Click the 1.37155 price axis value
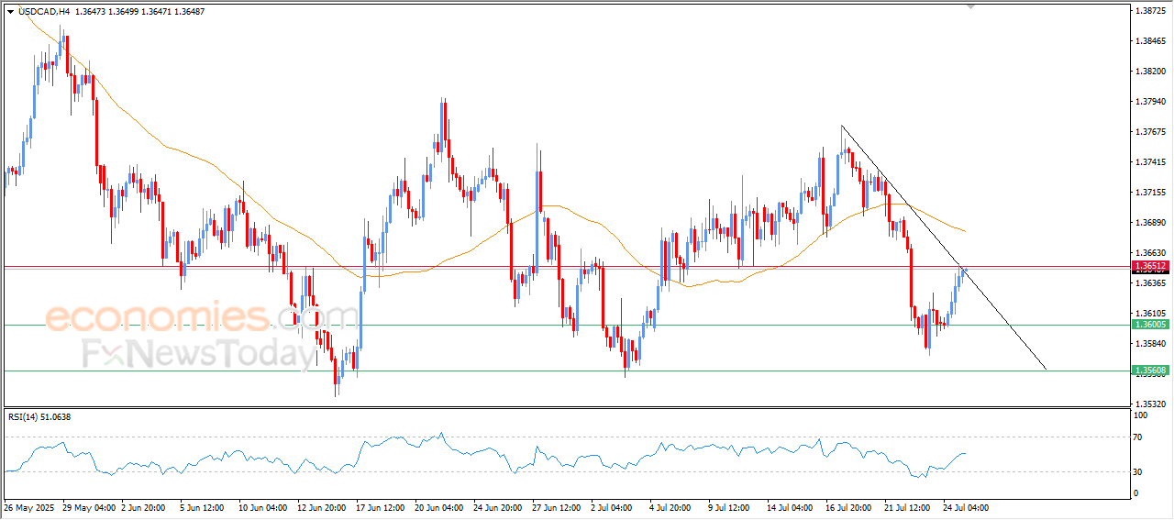Image resolution: width=1174 pixels, height=520 pixels. pyautogui.click(x=1150, y=193)
